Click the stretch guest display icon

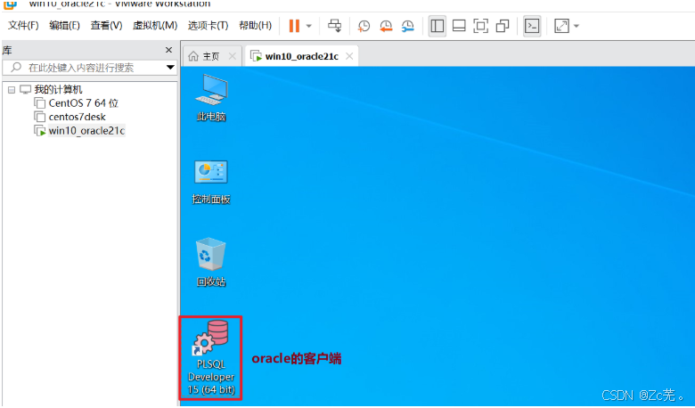click(561, 26)
